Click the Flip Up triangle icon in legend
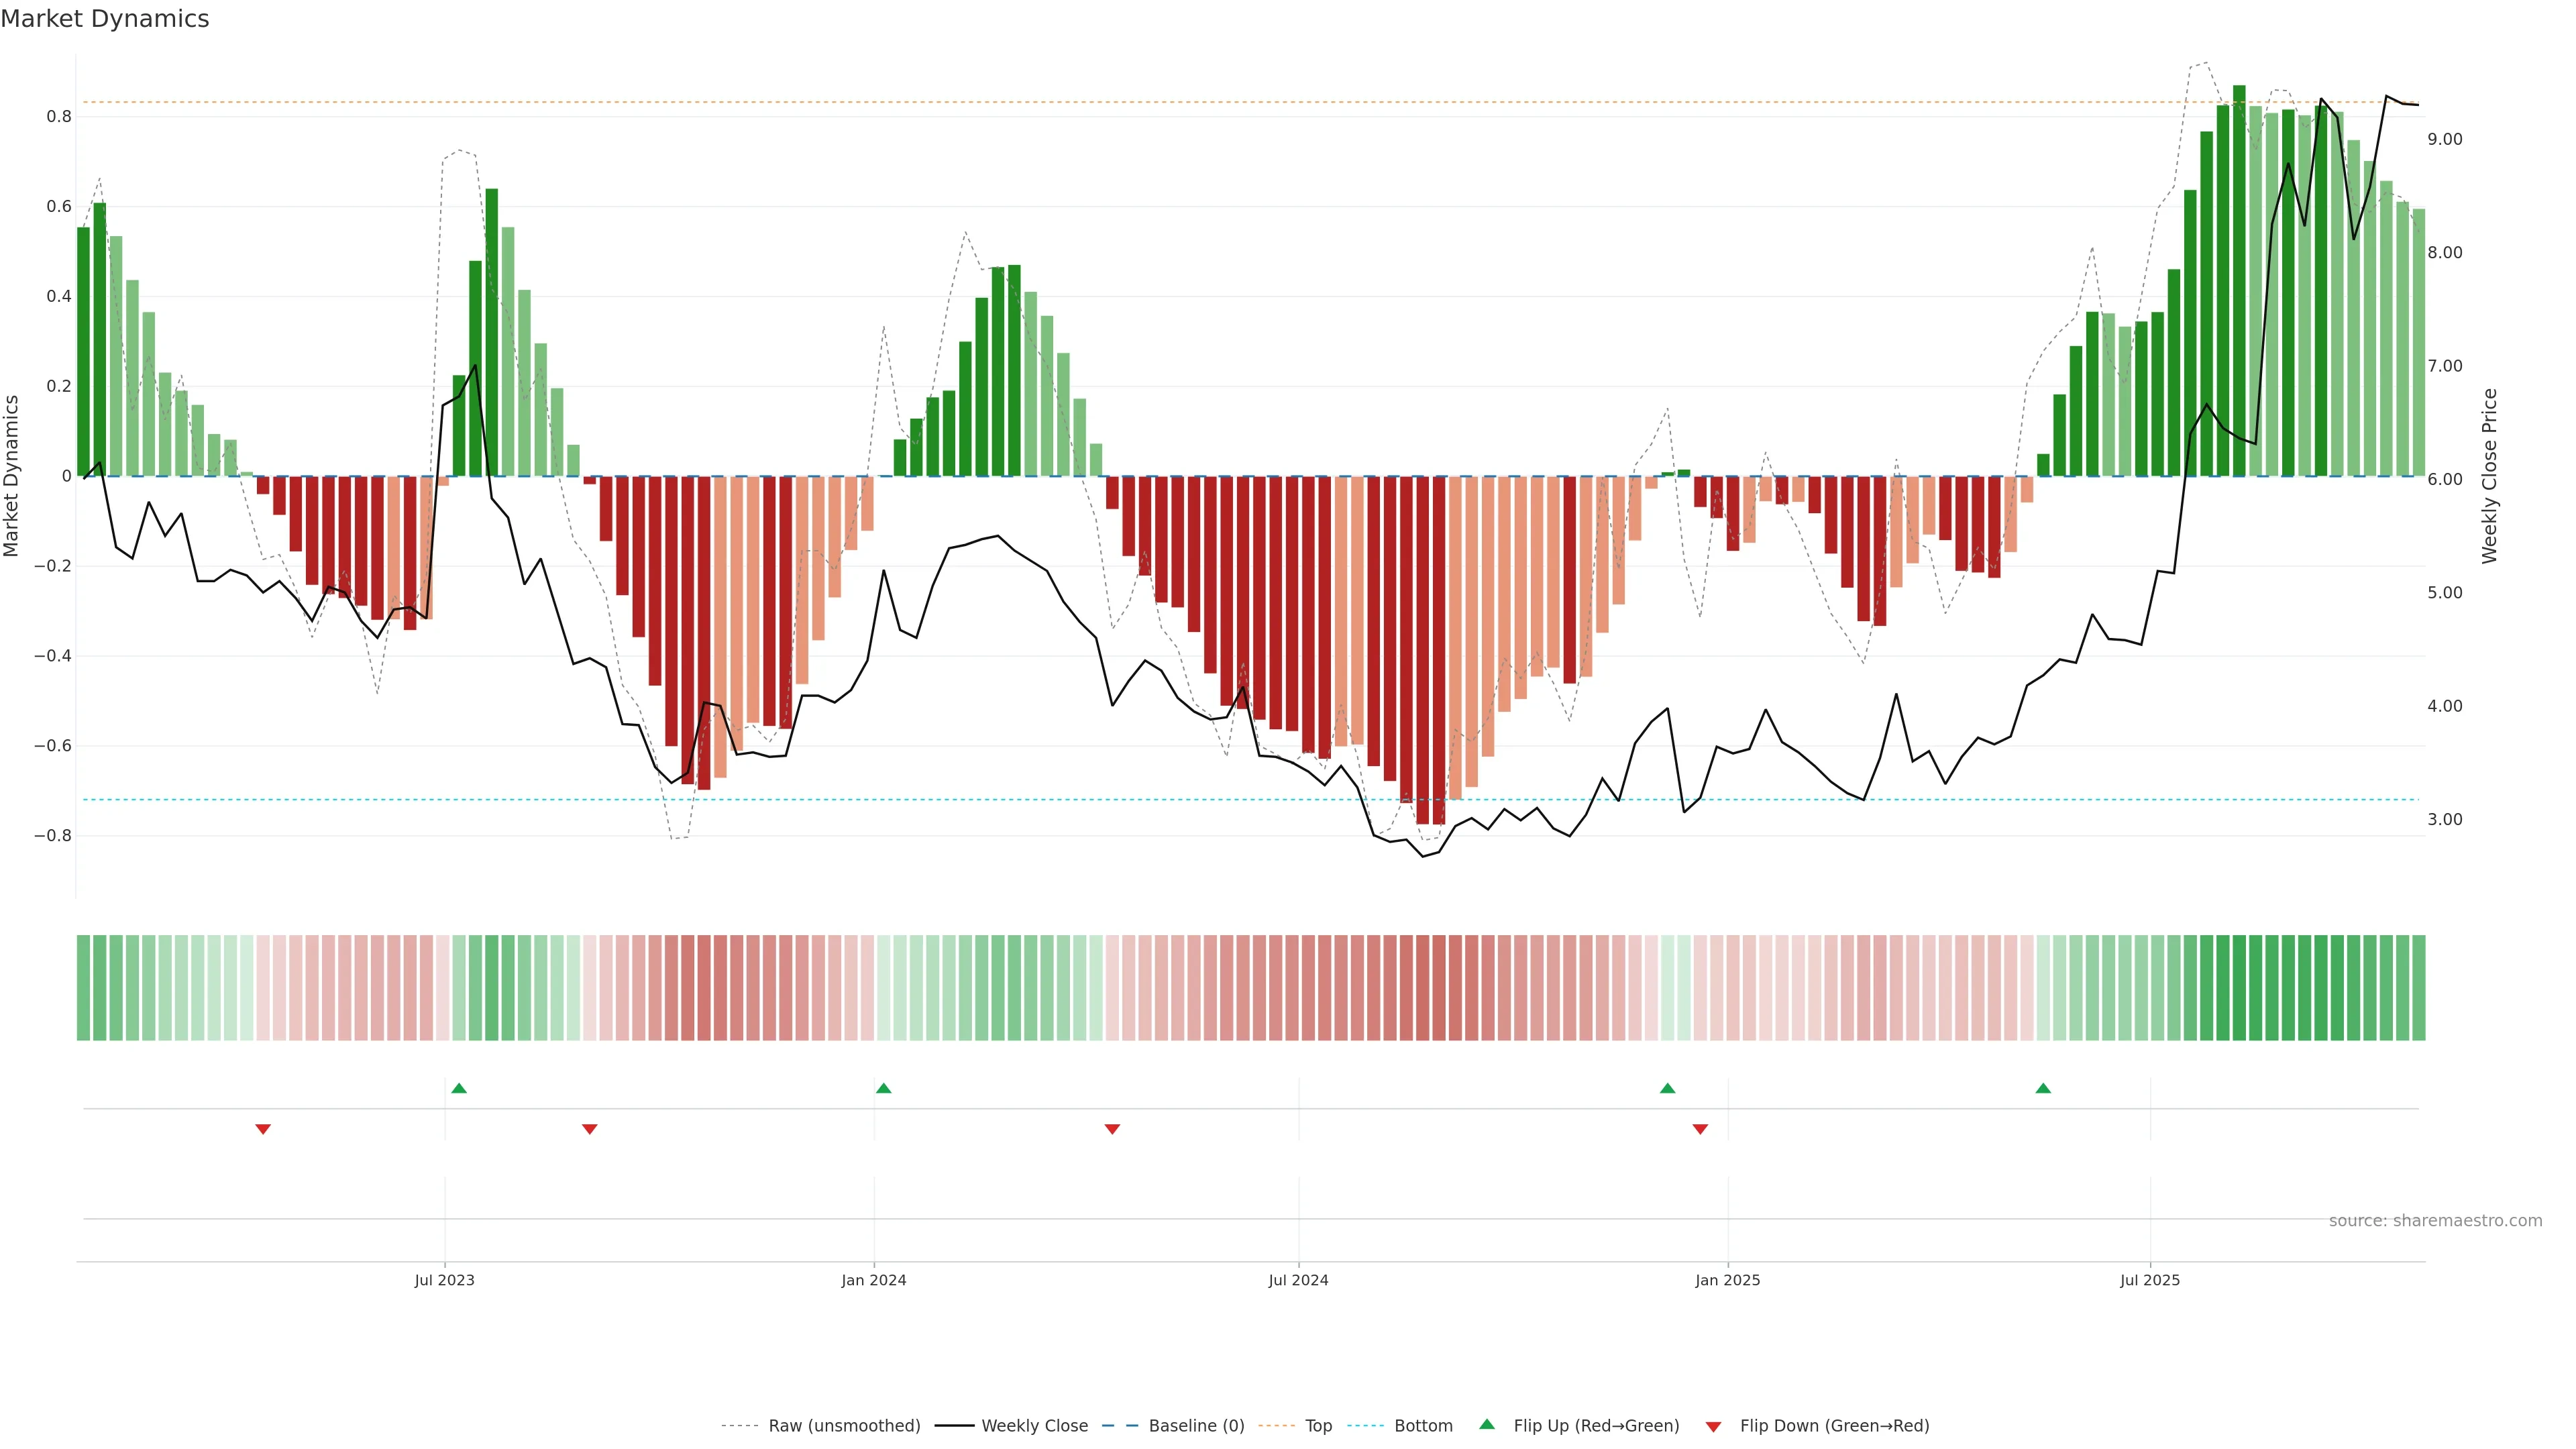This screenshot has width=2576, height=1449. click(x=1486, y=1424)
